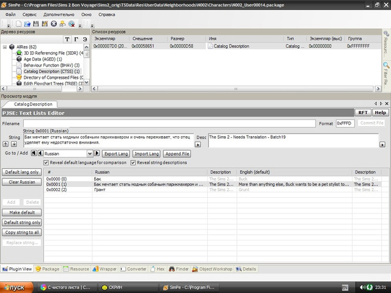Collapse the AllRes tree node
The width and height of the screenshot is (391, 293).
click(x=5, y=47)
